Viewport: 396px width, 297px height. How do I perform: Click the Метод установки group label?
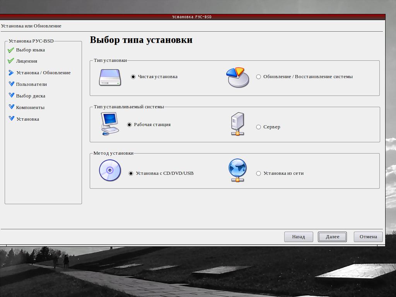pos(113,153)
